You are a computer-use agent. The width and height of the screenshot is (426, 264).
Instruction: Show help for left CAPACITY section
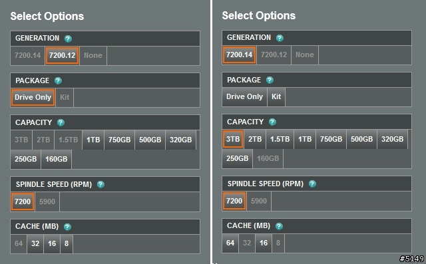click(x=61, y=122)
